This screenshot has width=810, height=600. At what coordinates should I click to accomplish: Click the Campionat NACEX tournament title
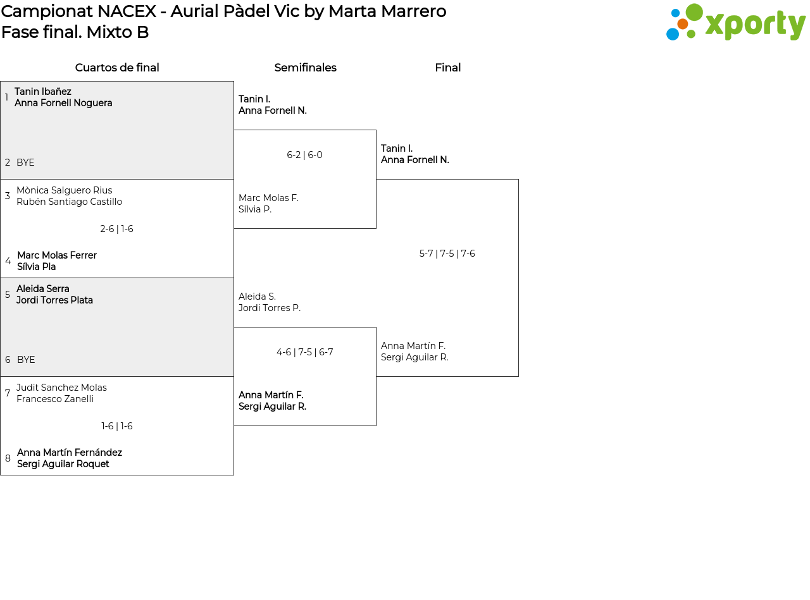[x=223, y=11]
